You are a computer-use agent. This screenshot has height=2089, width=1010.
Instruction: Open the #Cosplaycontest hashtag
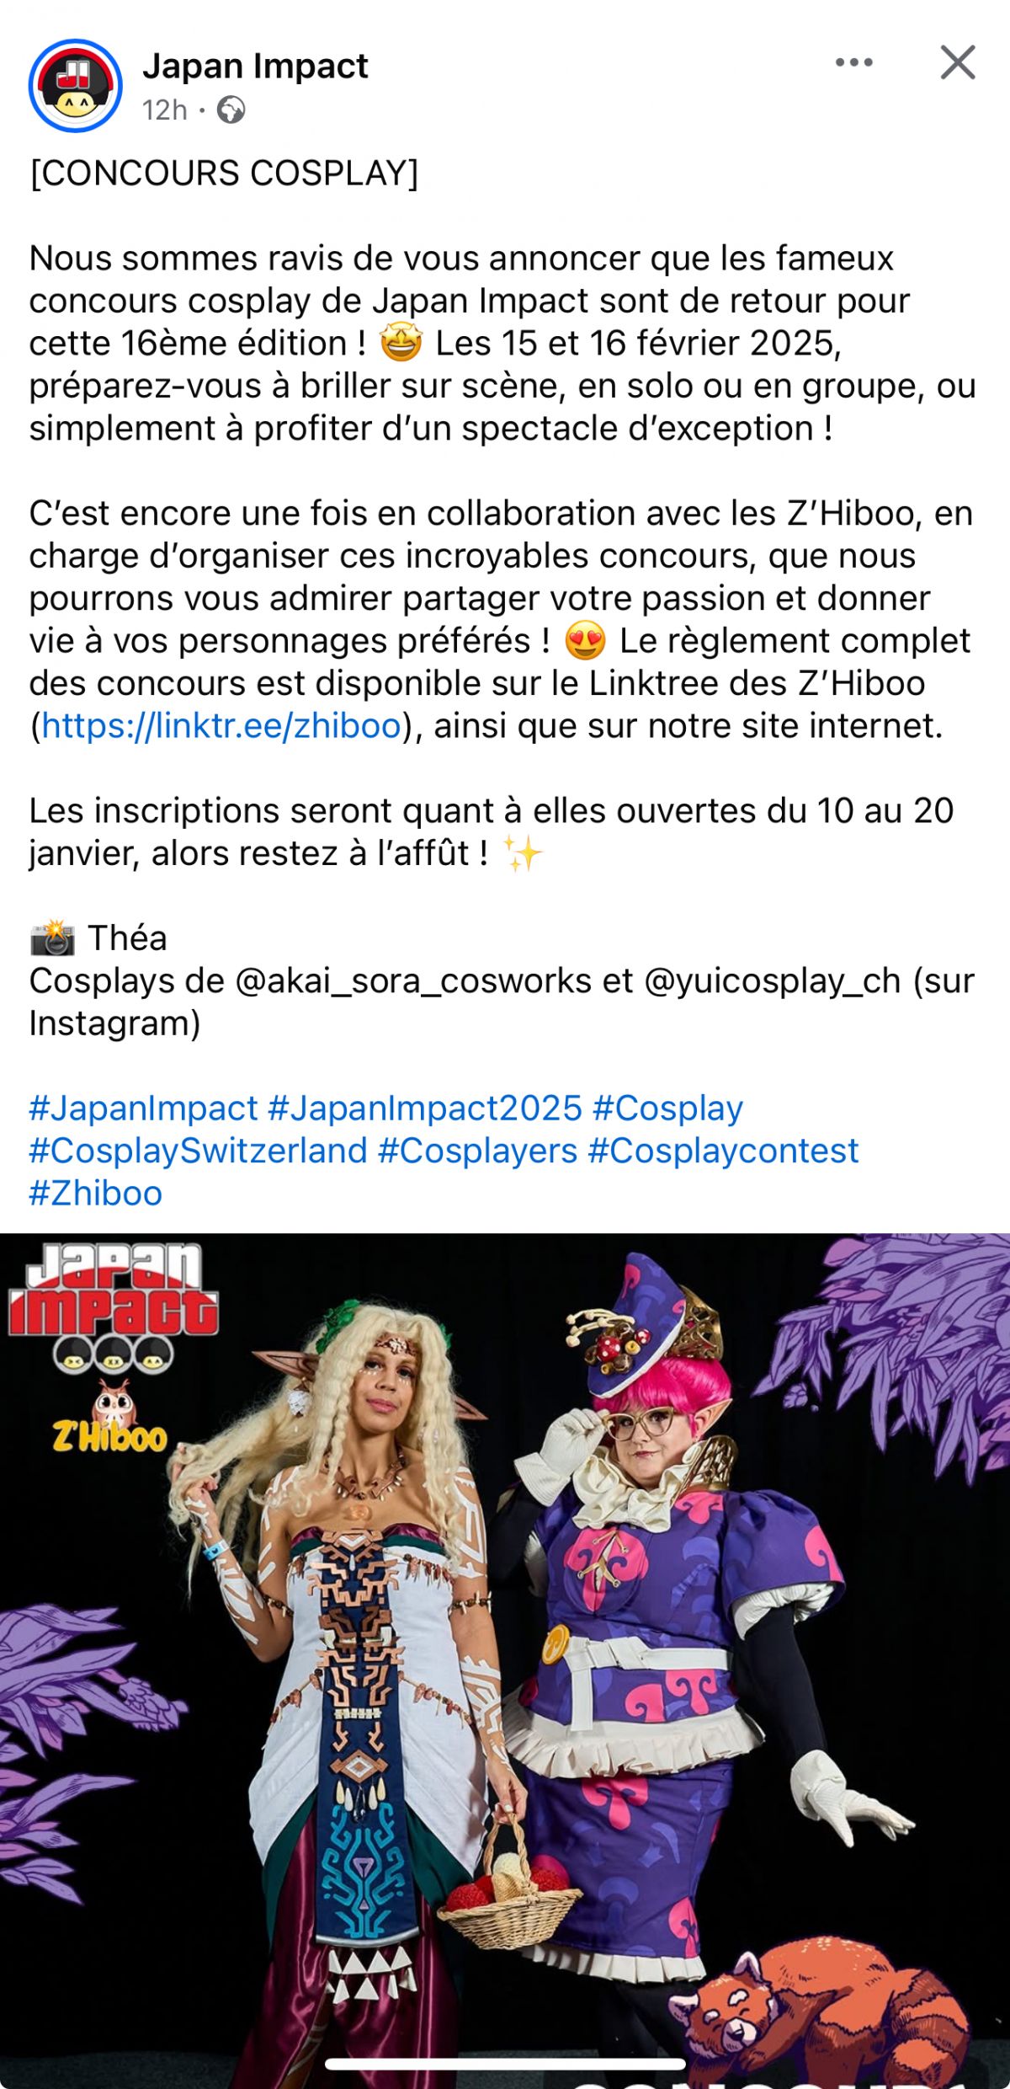(723, 1151)
